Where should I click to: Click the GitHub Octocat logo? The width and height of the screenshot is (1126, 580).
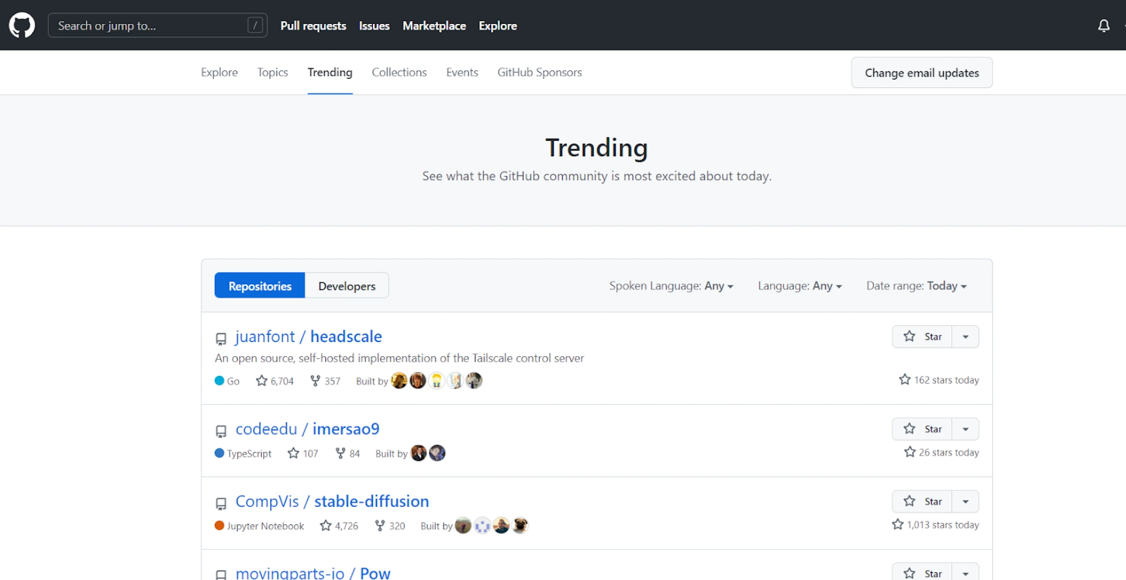coord(22,25)
